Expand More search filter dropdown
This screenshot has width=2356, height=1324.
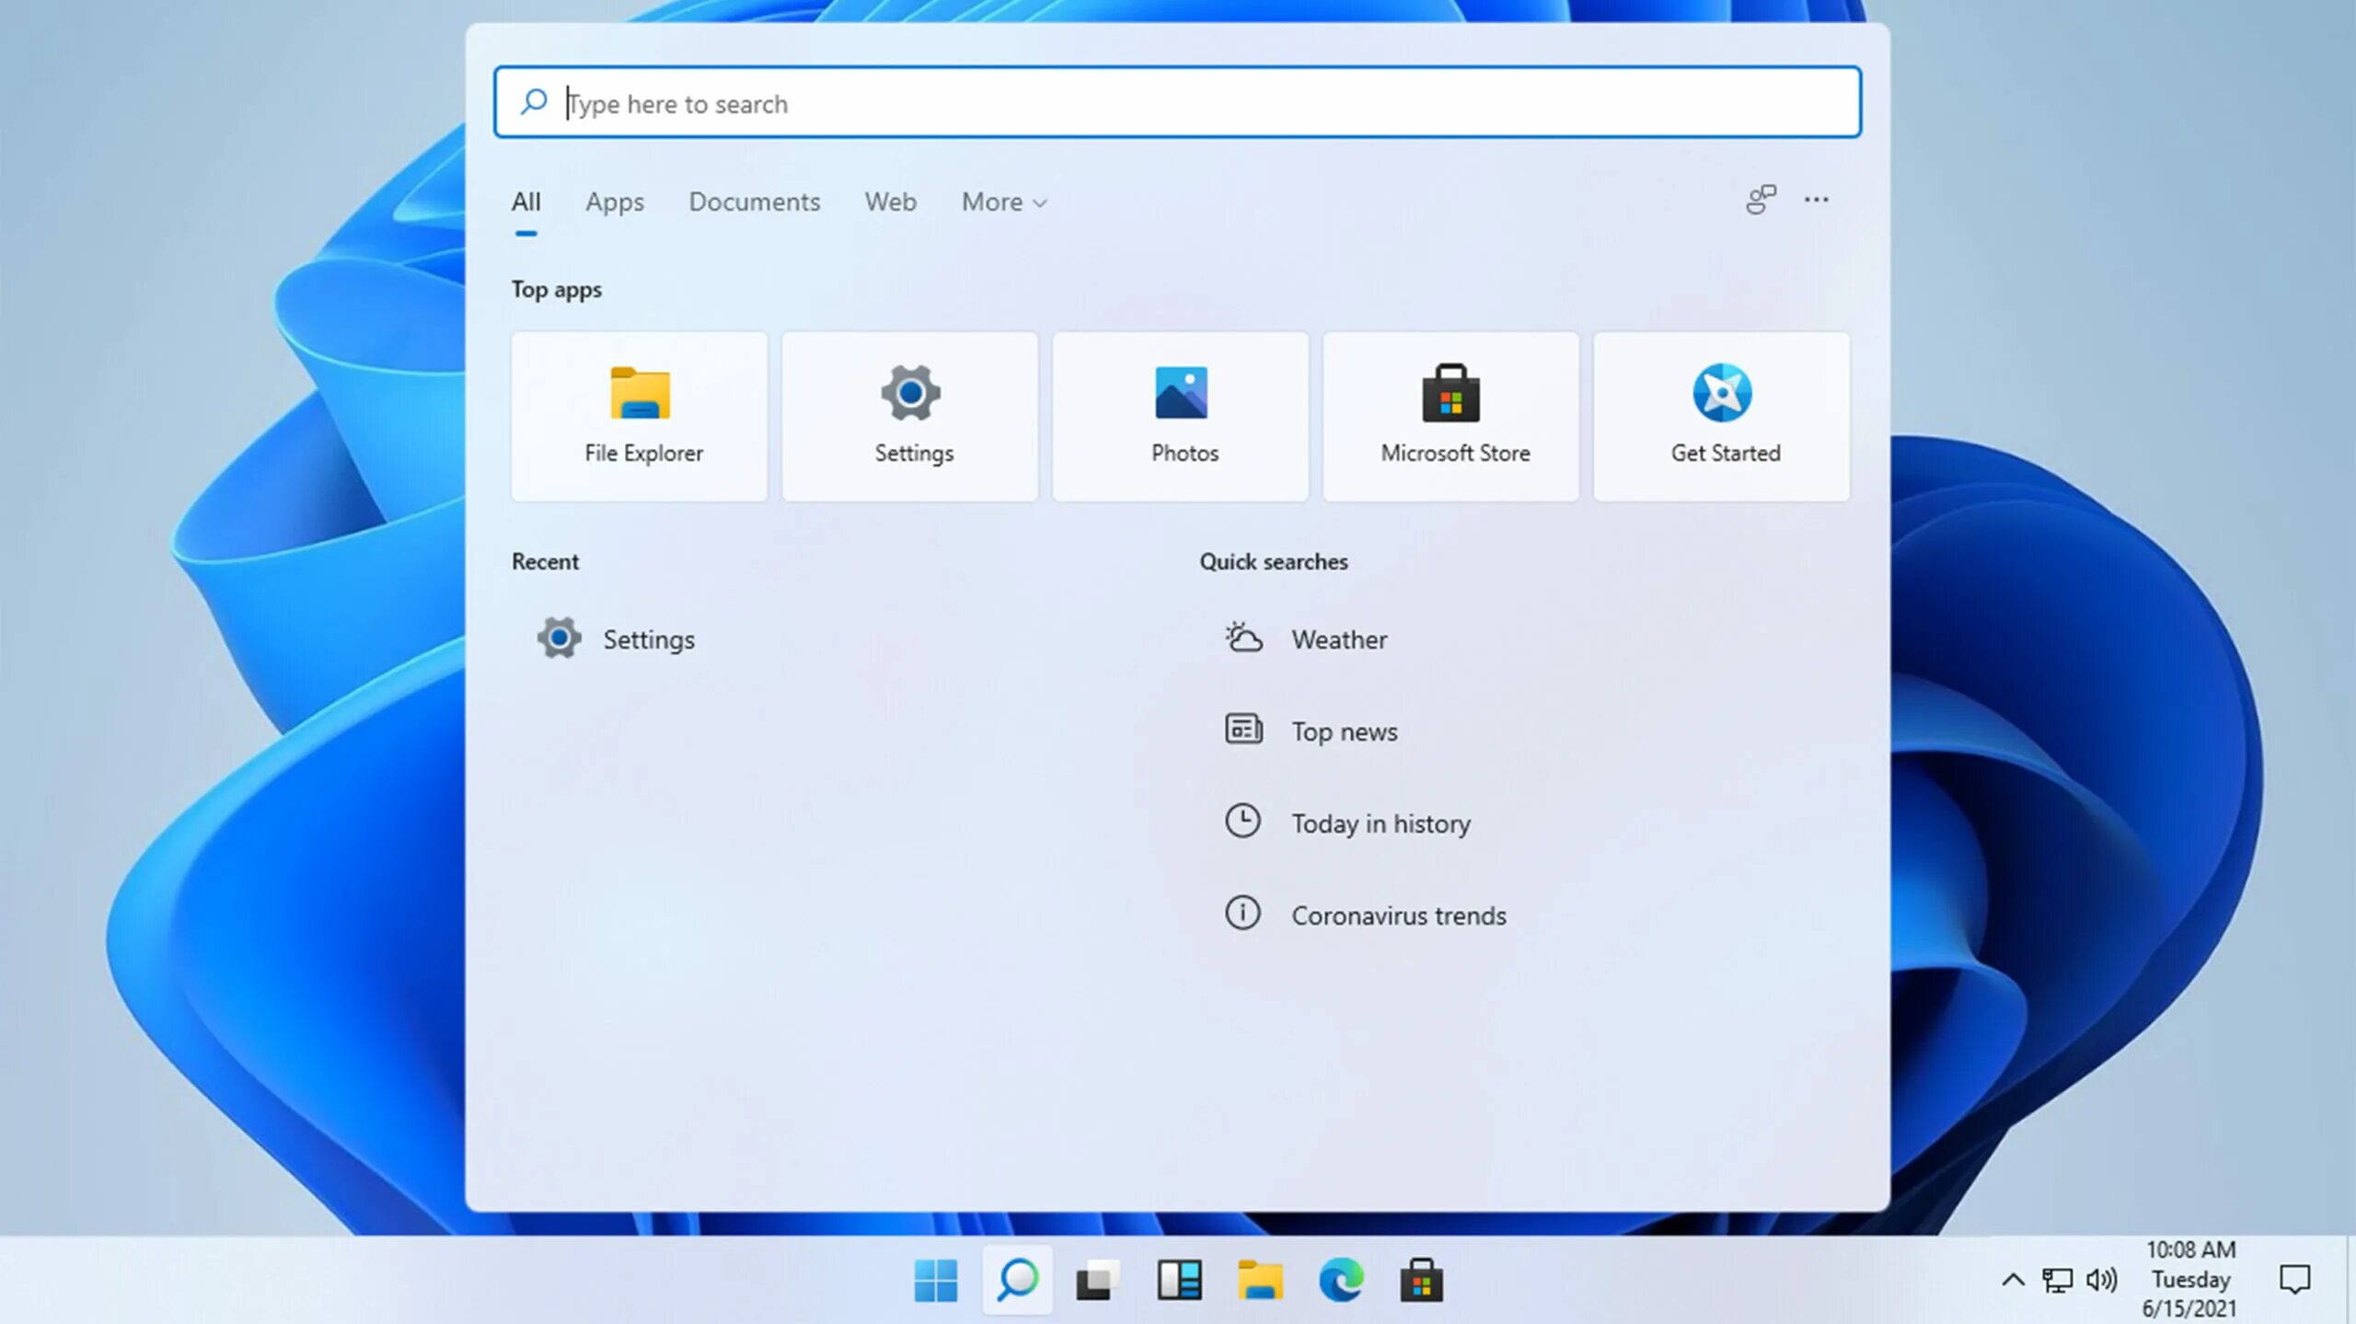(1003, 201)
